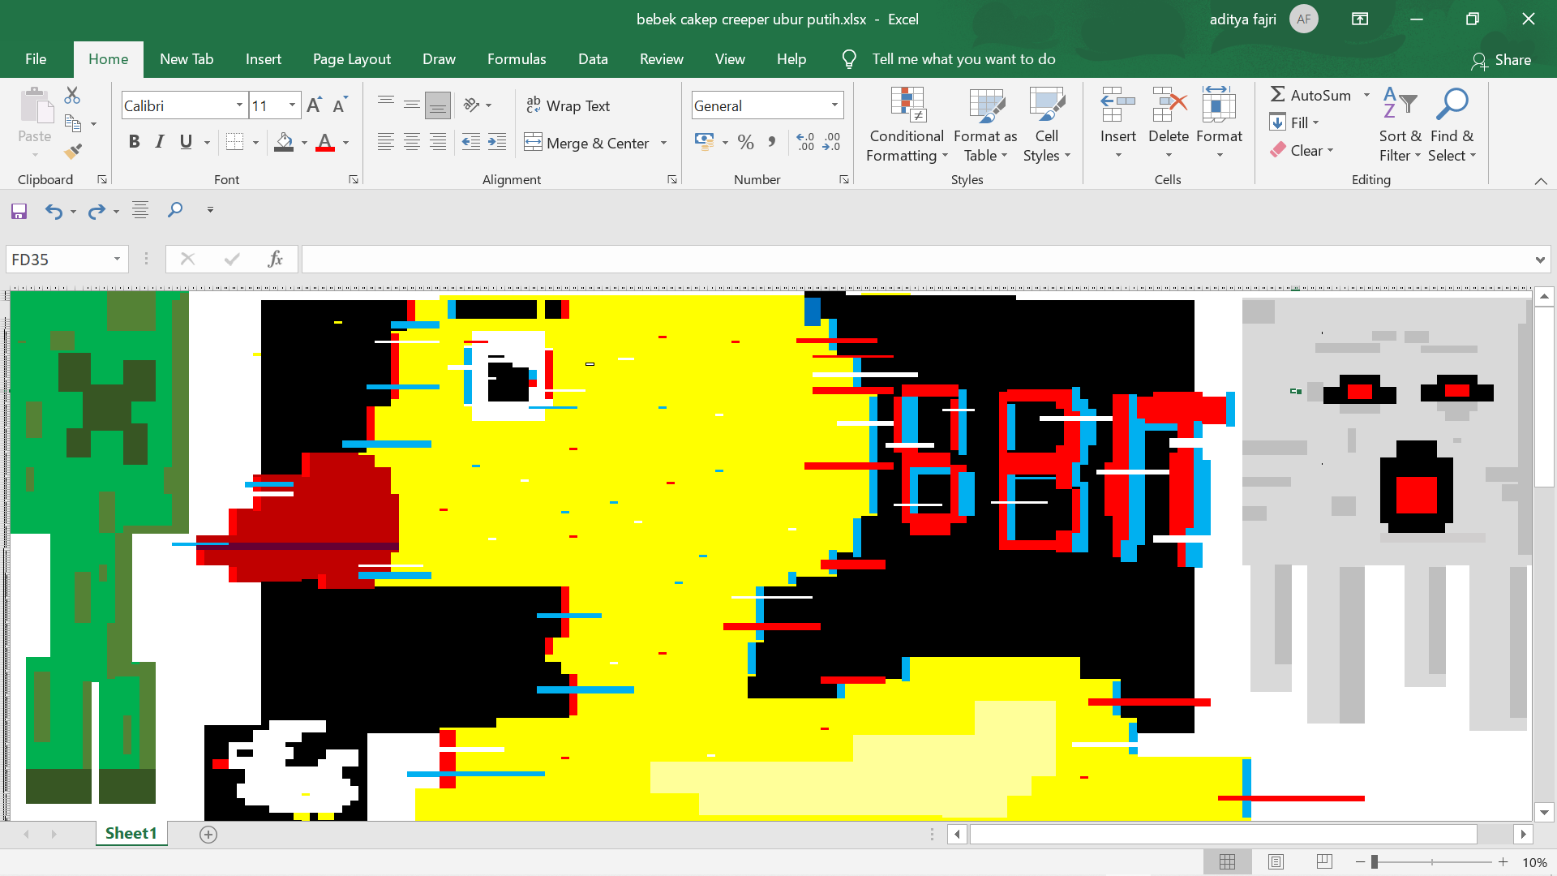Click the Format Painter brush icon

(73, 151)
